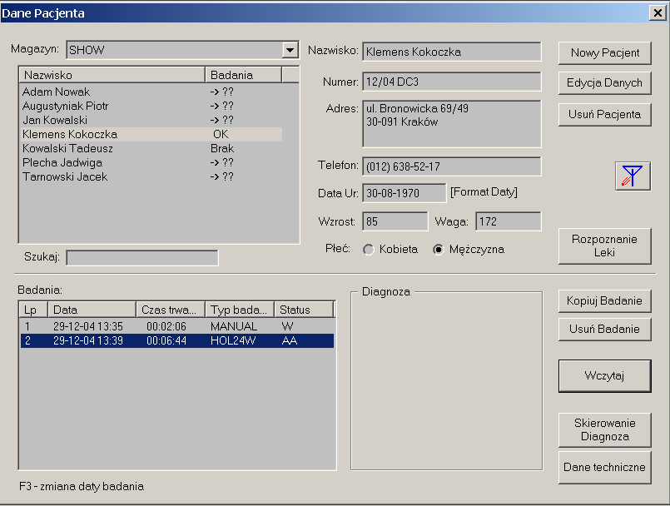
Task: Click the Czas trwa... column header
Action: point(171,310)
